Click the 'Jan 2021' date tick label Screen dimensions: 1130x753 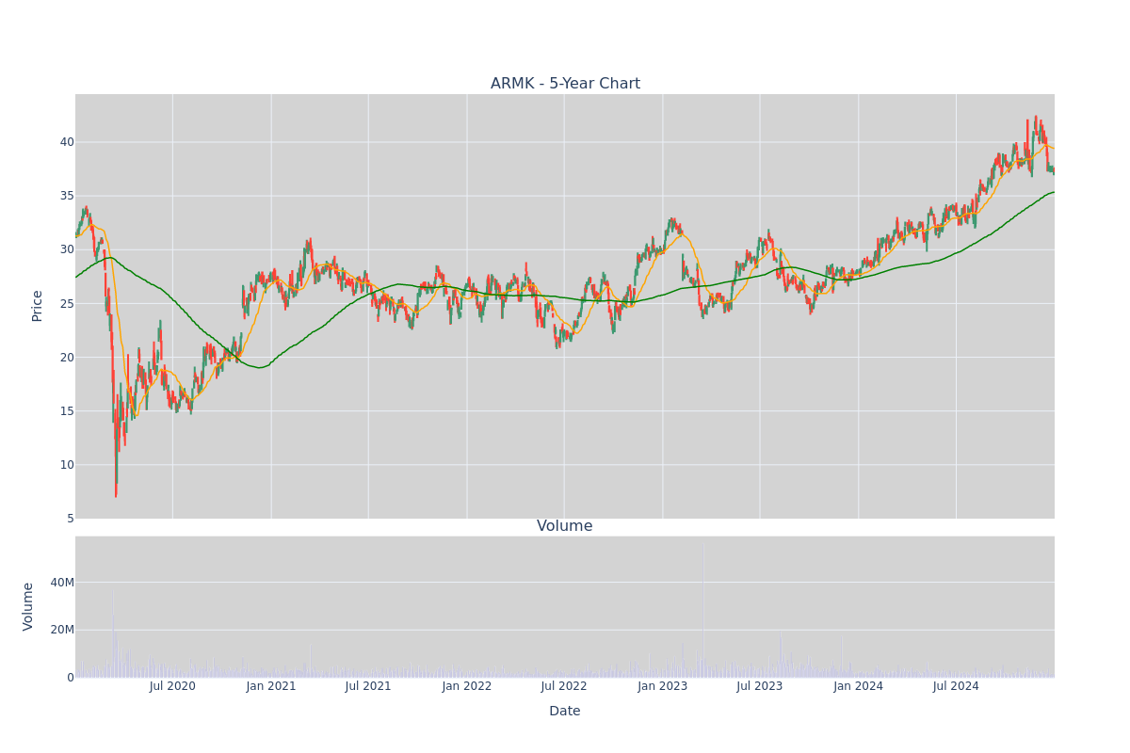point(271,686)
